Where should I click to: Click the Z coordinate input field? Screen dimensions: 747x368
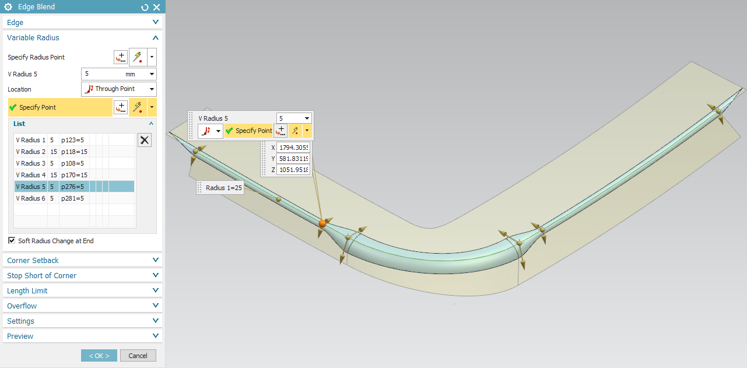click(x=293, y=169)
